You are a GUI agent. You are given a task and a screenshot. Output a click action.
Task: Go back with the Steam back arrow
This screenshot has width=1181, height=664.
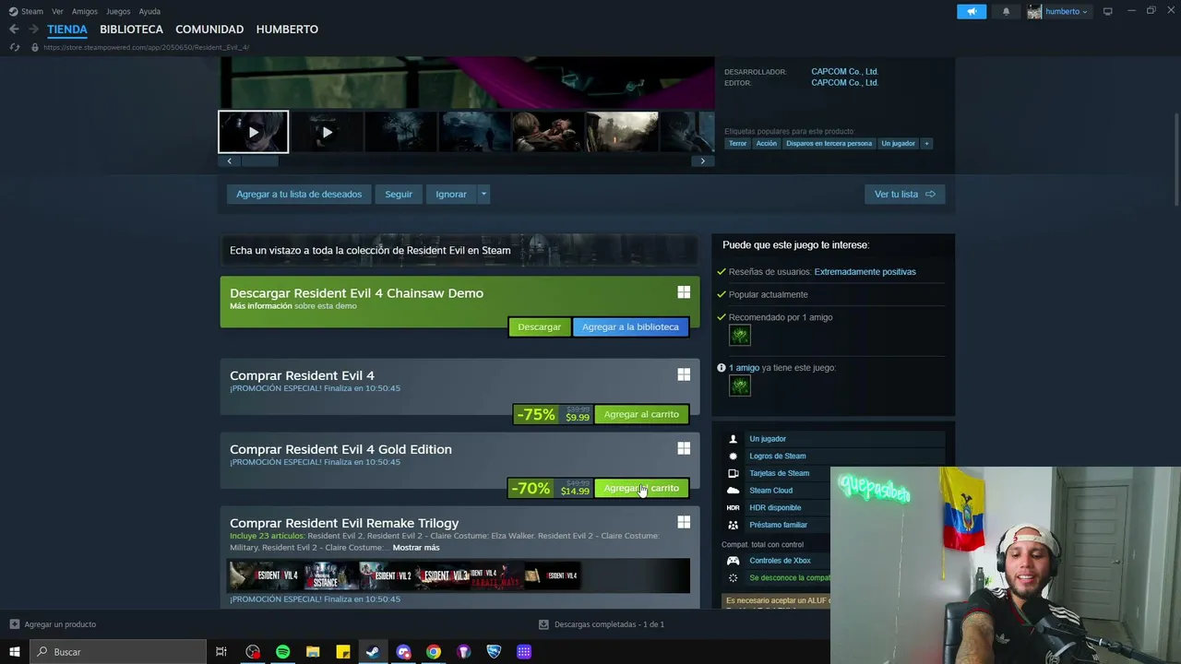coord(14,30)
